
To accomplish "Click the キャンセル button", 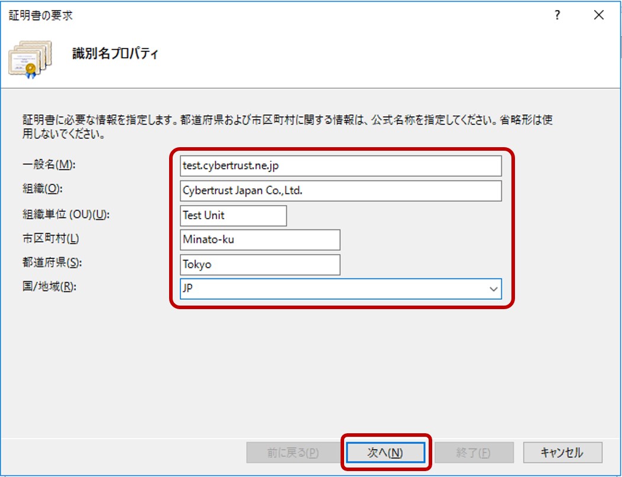I will click(562, 453).
